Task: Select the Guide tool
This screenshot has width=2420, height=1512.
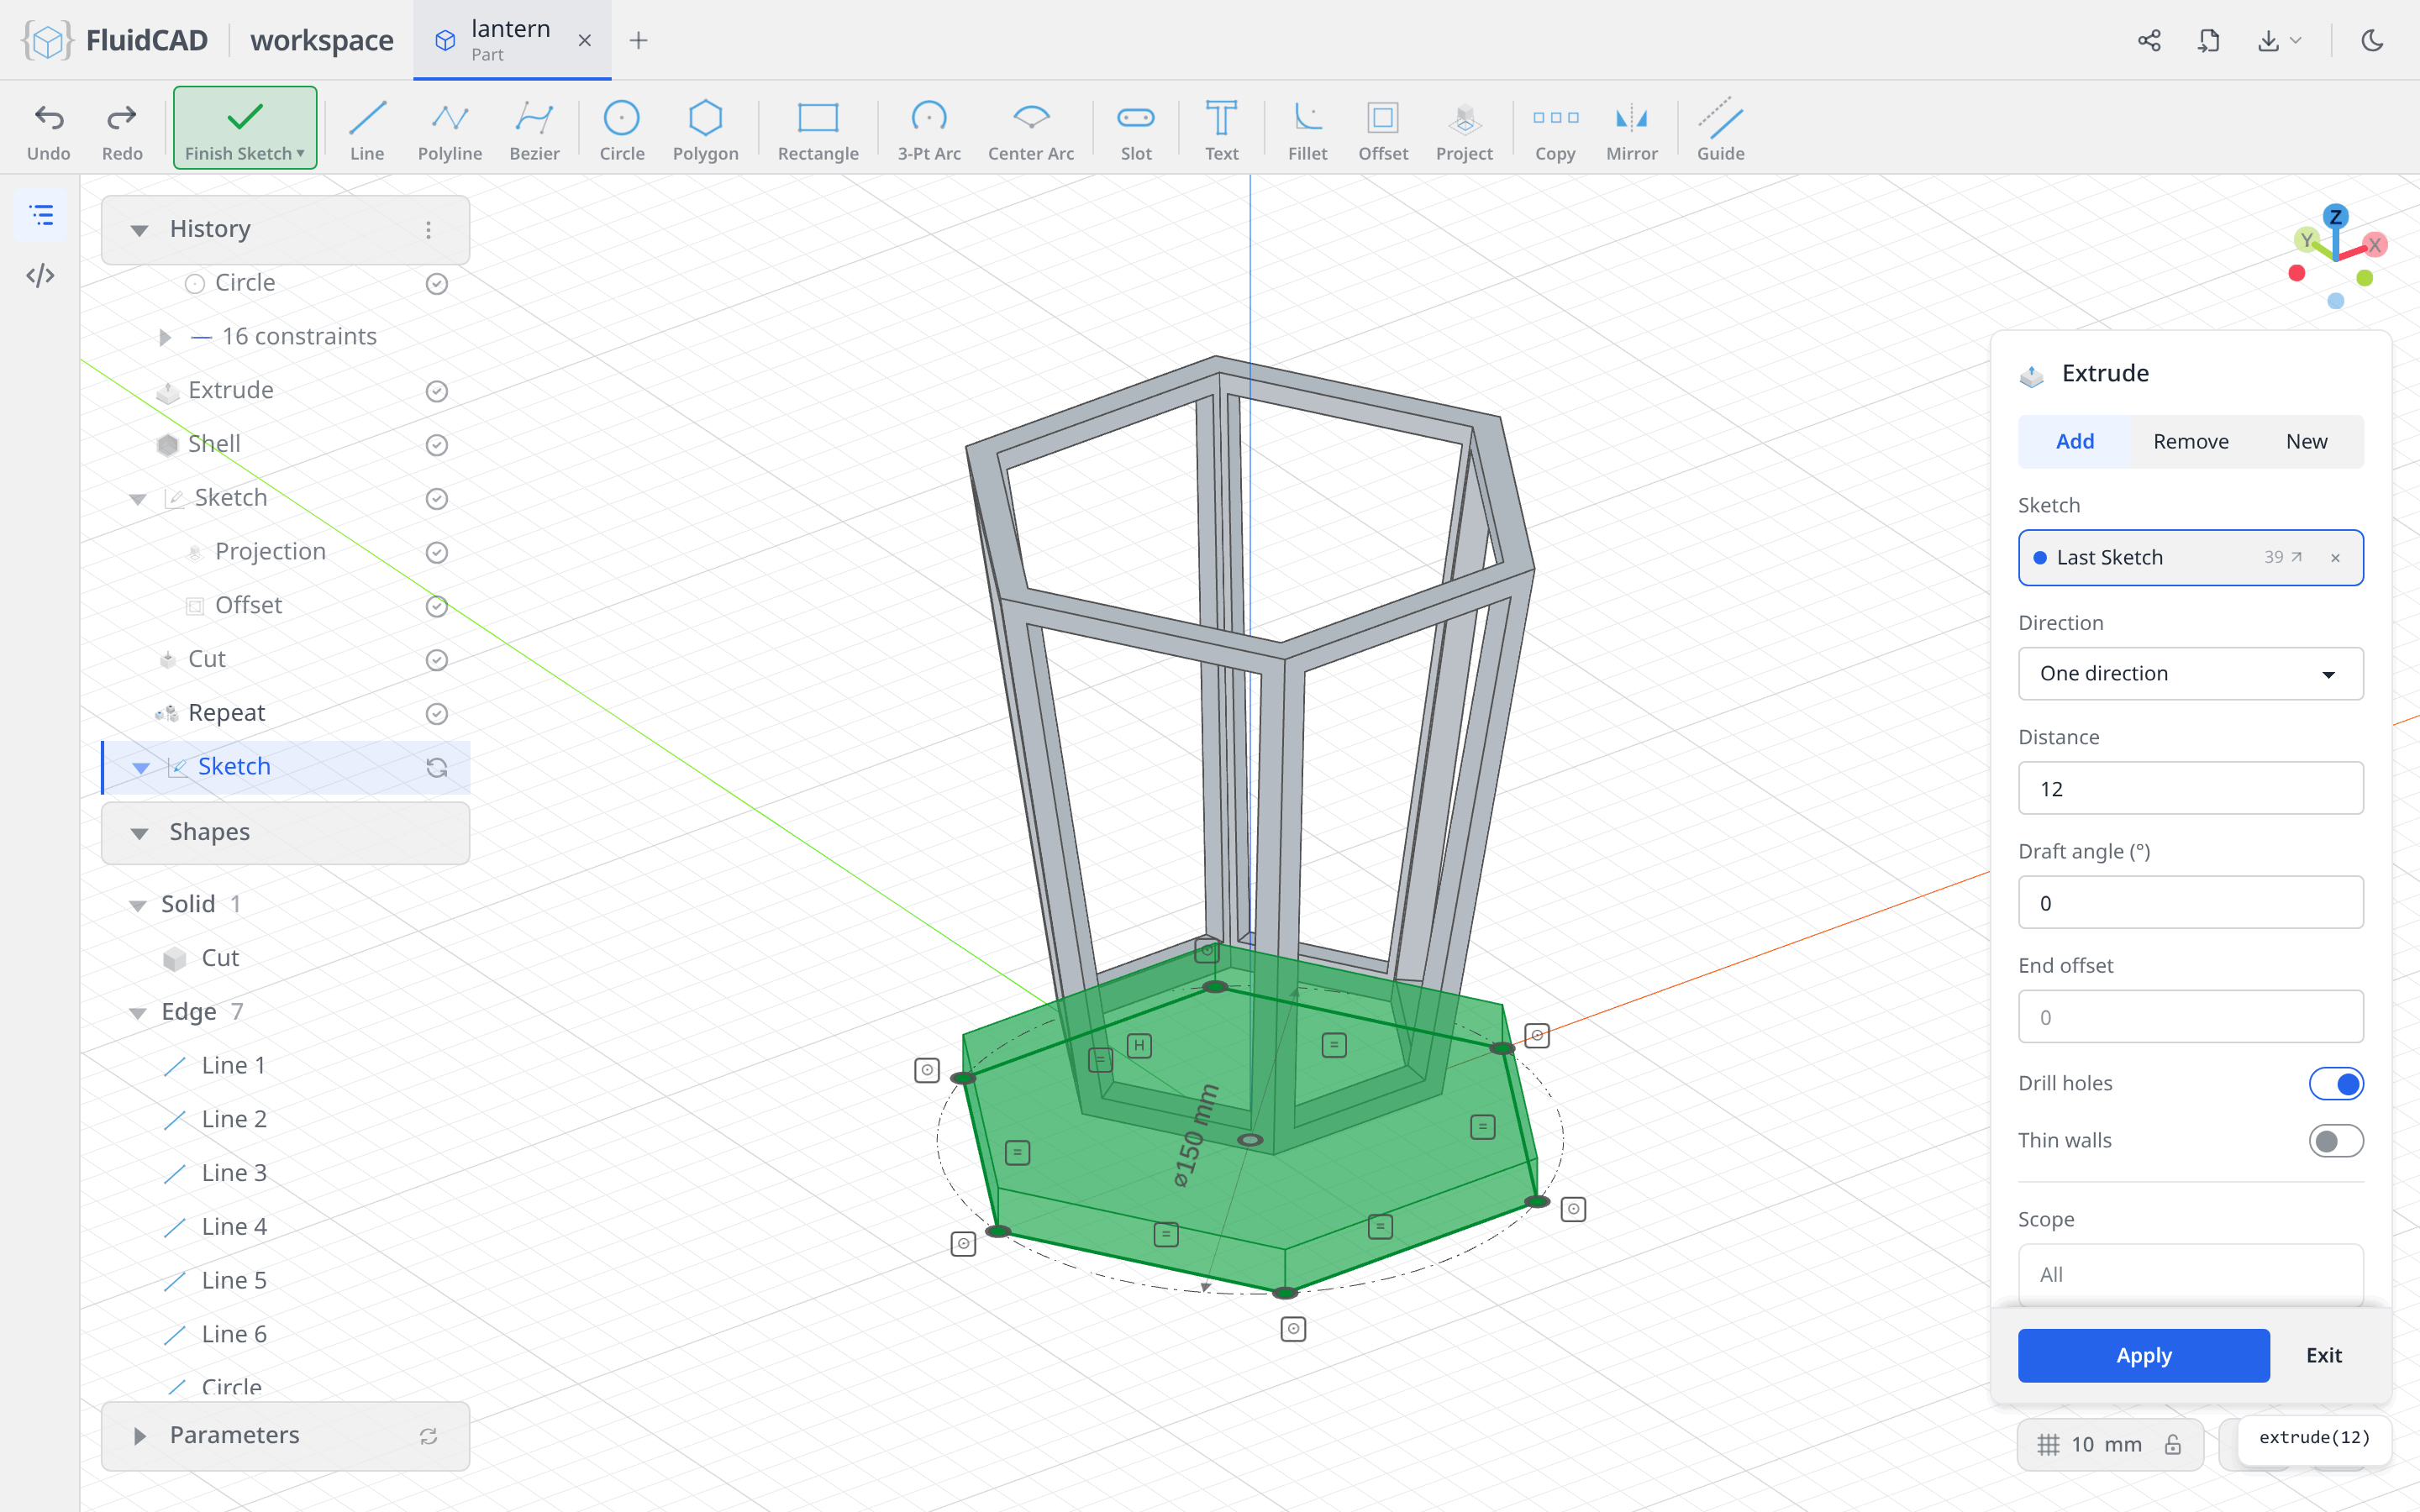Action: (x=1720, y=130)
